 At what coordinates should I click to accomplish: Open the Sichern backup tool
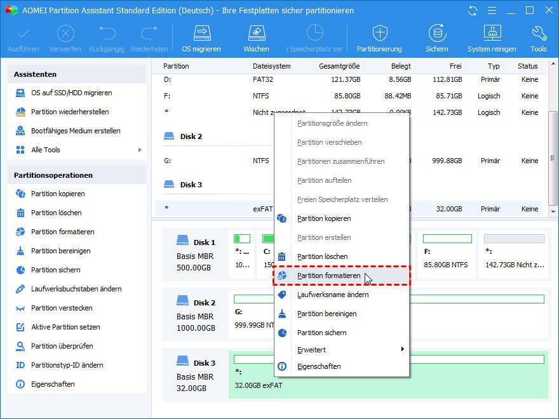click(437, 39)
